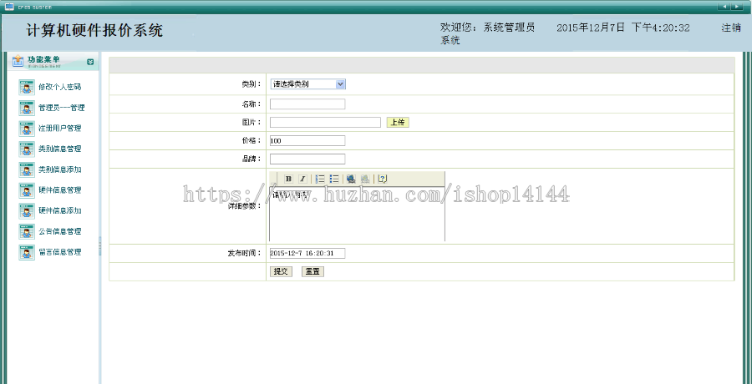752x384 pixels.
Task: Click icon beside 注册用户管理
Action: pos(27,129)
